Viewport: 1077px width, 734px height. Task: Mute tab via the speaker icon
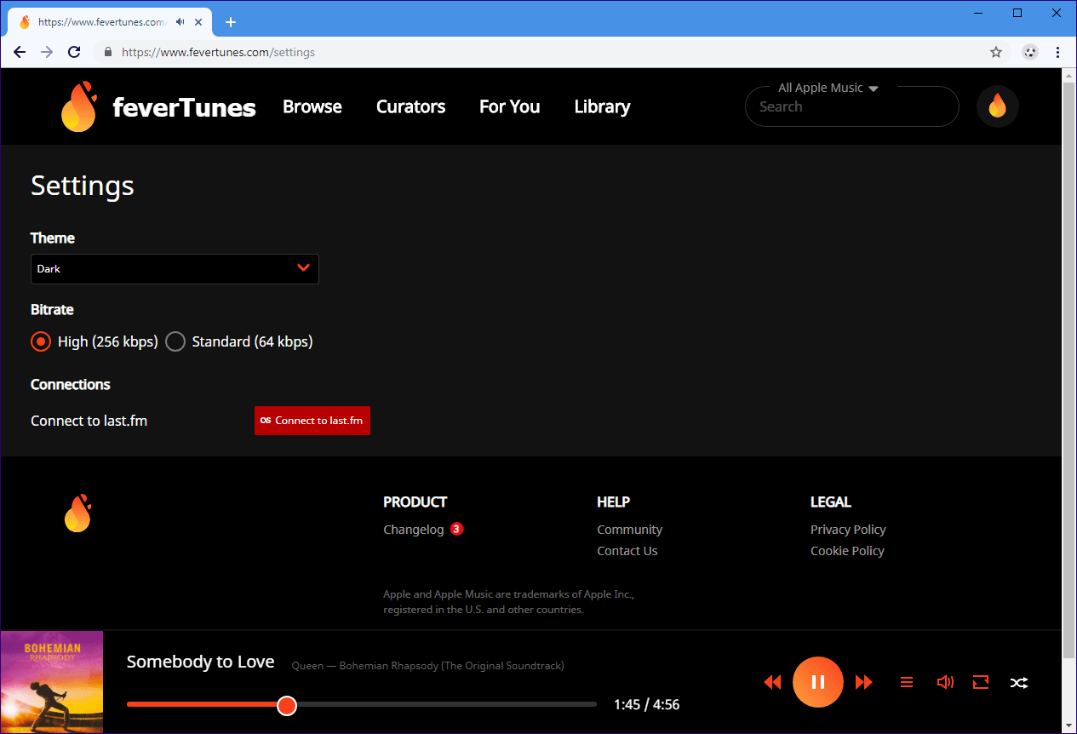tap(180, 22)
